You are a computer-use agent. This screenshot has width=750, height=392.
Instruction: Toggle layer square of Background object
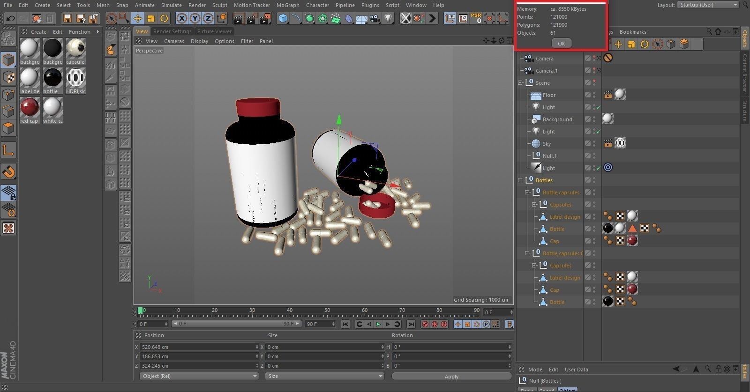pos(587,119)
